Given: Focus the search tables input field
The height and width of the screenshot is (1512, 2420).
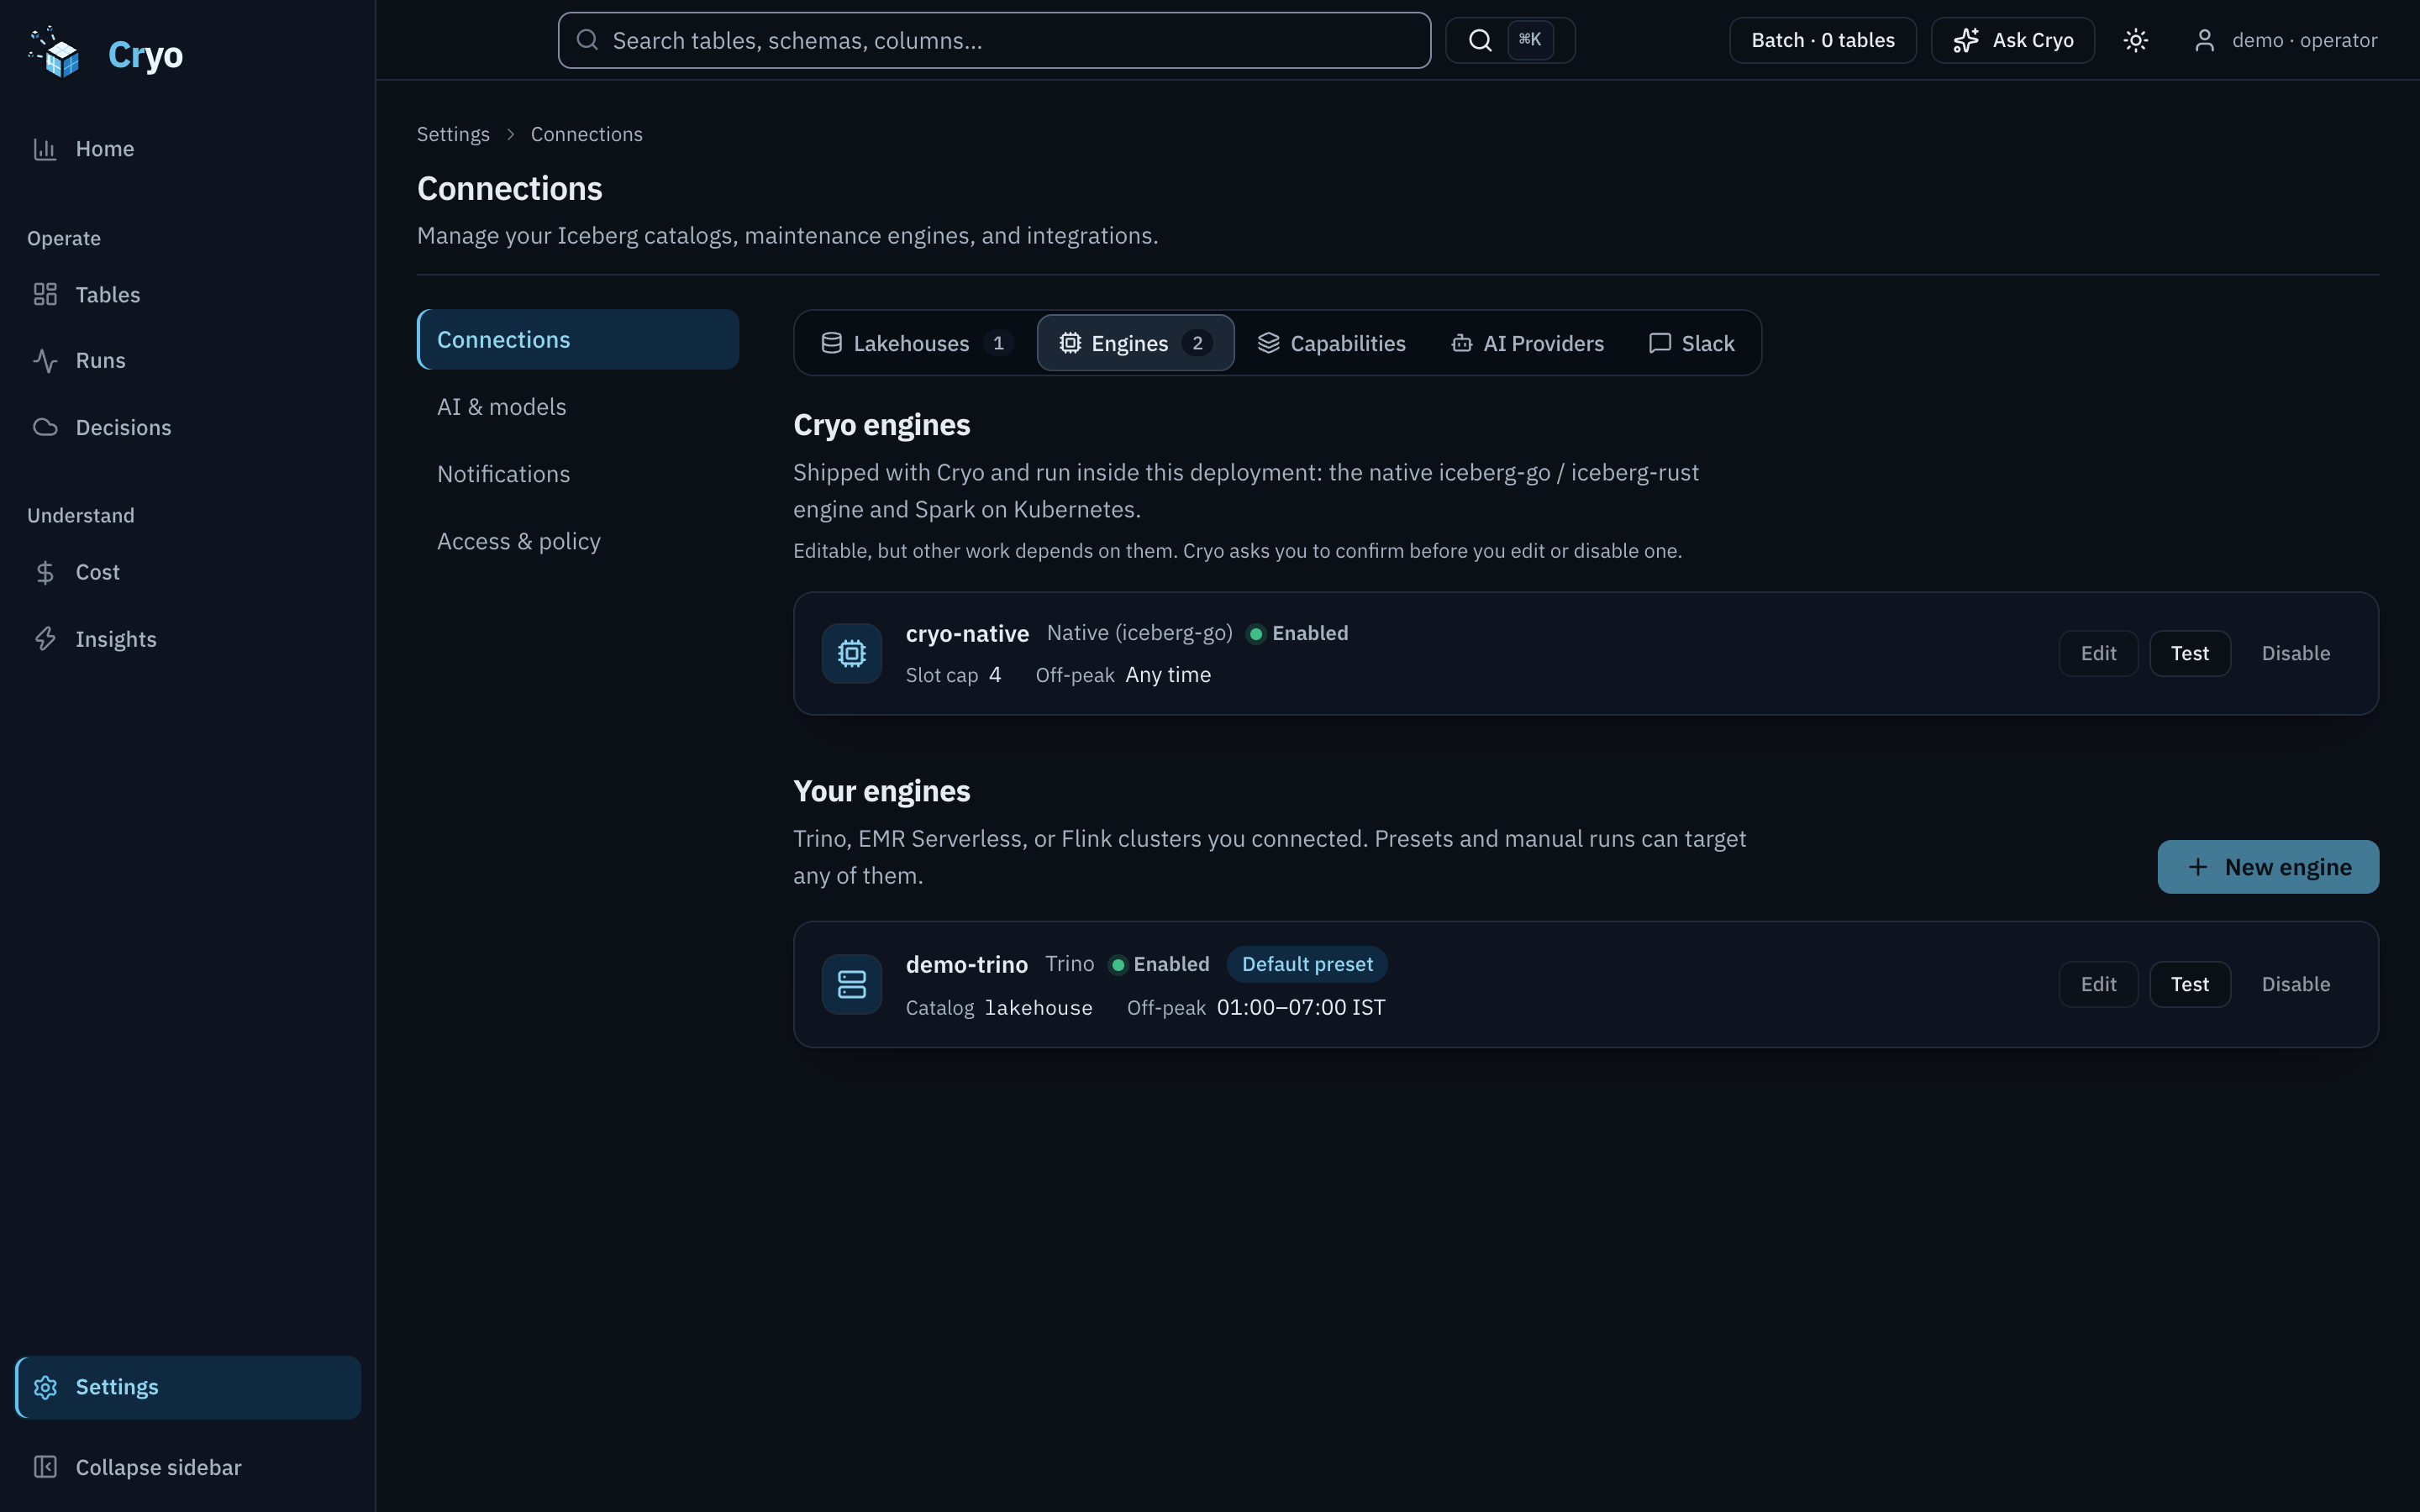Looking at the screenshot, I should pos(994,40).
